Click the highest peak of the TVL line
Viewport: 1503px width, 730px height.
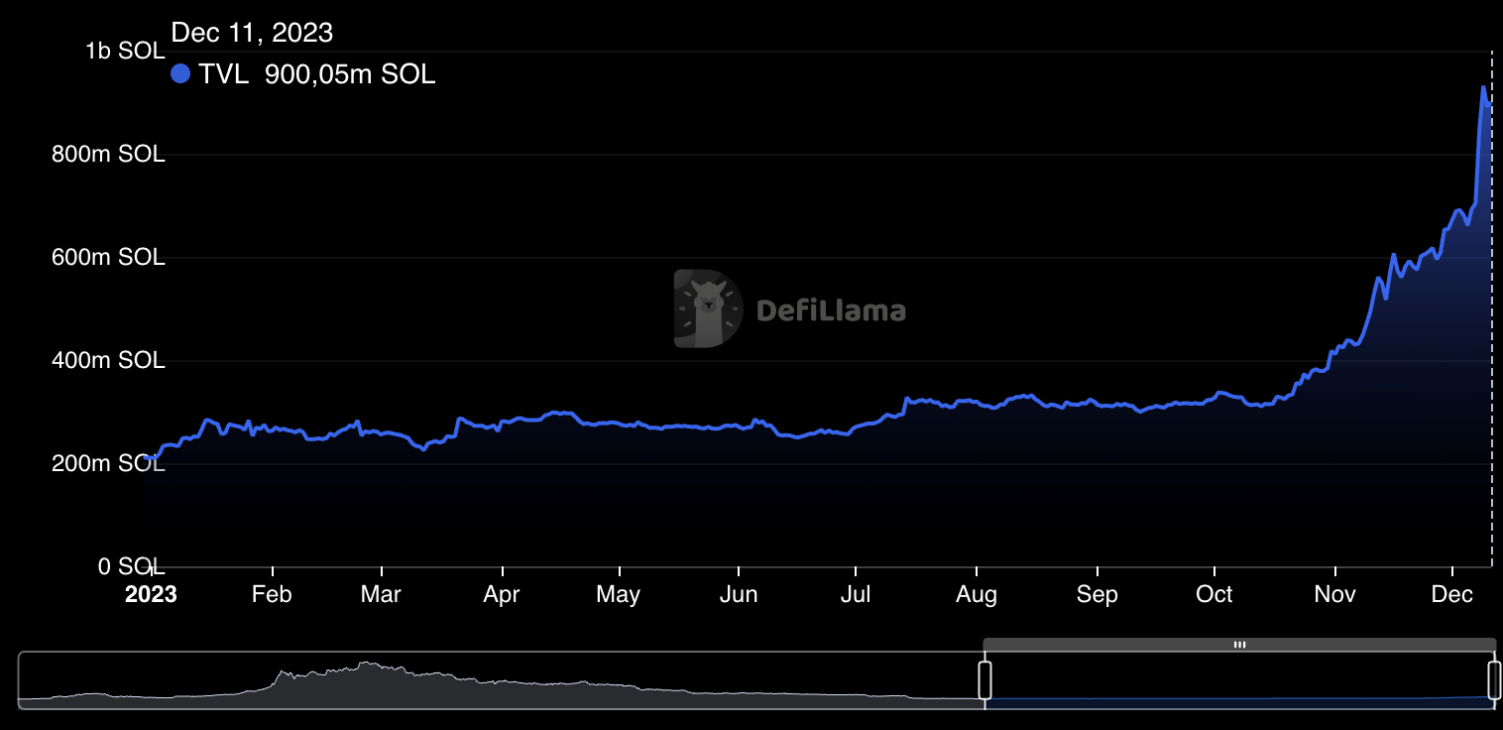click(1483, 88)
